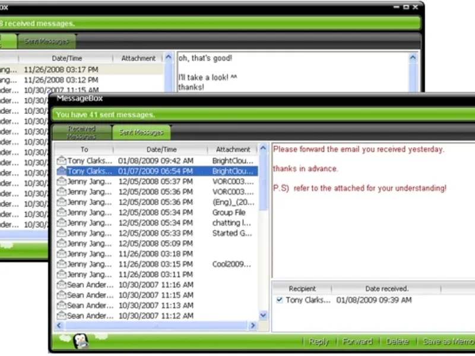Viewport: 475px width, 356px height.
Task: Click the 'Started G...' attachment cell
Action: 232,233
